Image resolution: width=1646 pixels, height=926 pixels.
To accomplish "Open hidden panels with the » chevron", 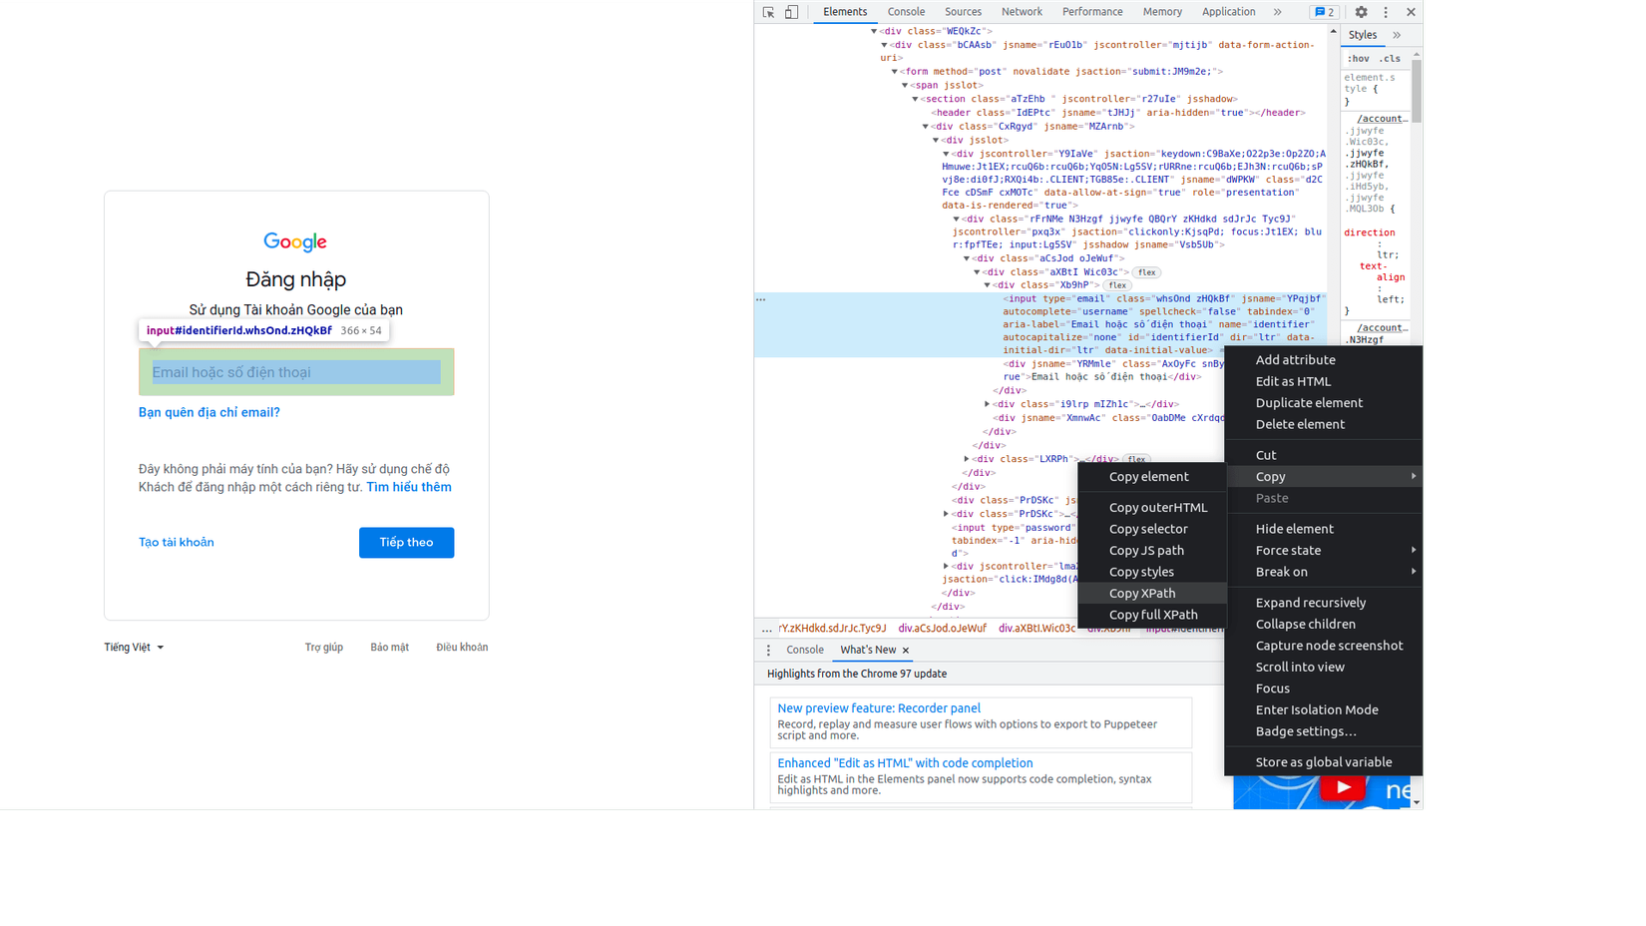I will tap(1278, 12).
